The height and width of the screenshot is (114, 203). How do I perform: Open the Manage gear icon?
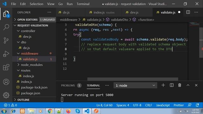[x=6, y=95]
